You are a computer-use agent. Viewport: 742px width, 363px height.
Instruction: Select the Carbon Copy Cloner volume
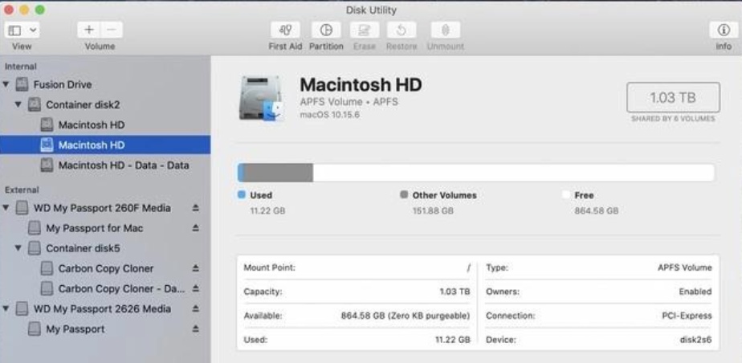(x=105, y=268)
